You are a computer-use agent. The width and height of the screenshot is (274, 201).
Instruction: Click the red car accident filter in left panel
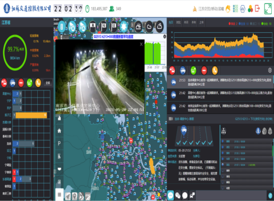pyautogui.click(x=4, y=83)
